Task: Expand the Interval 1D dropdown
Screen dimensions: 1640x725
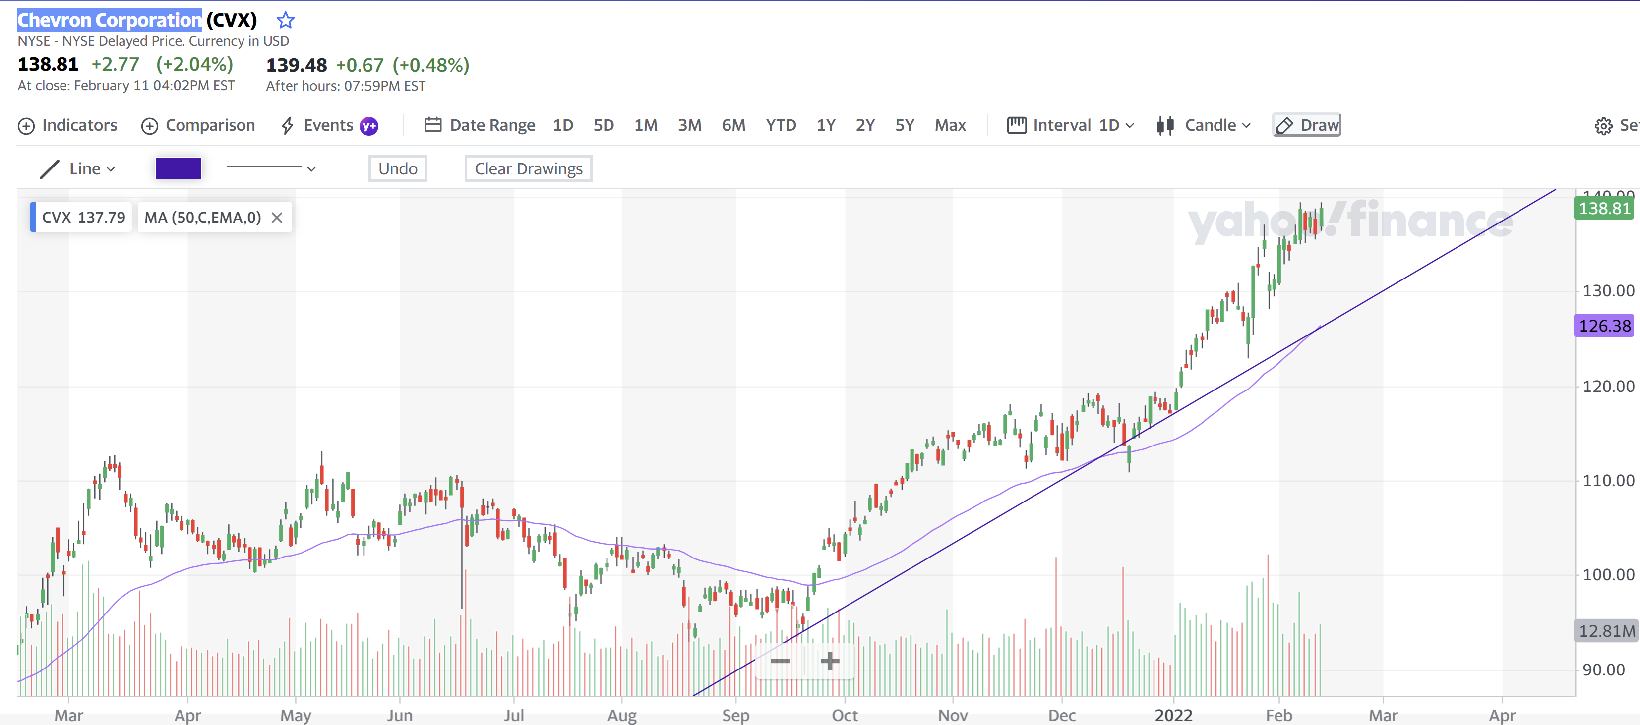Action: tap(1070, 125)
